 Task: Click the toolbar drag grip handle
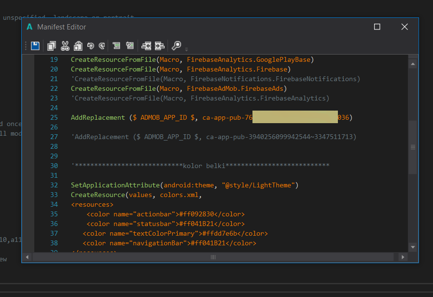[x=26, y=45]
